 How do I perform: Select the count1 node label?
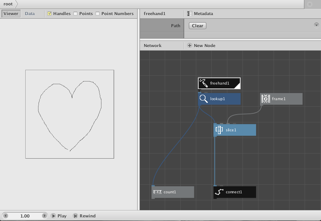170,192
